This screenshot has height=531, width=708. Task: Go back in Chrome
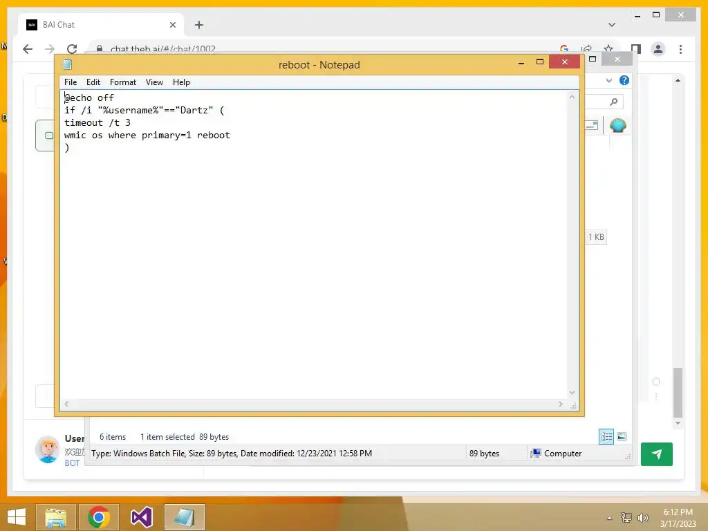pyautogui.click(x=28, y=49)
